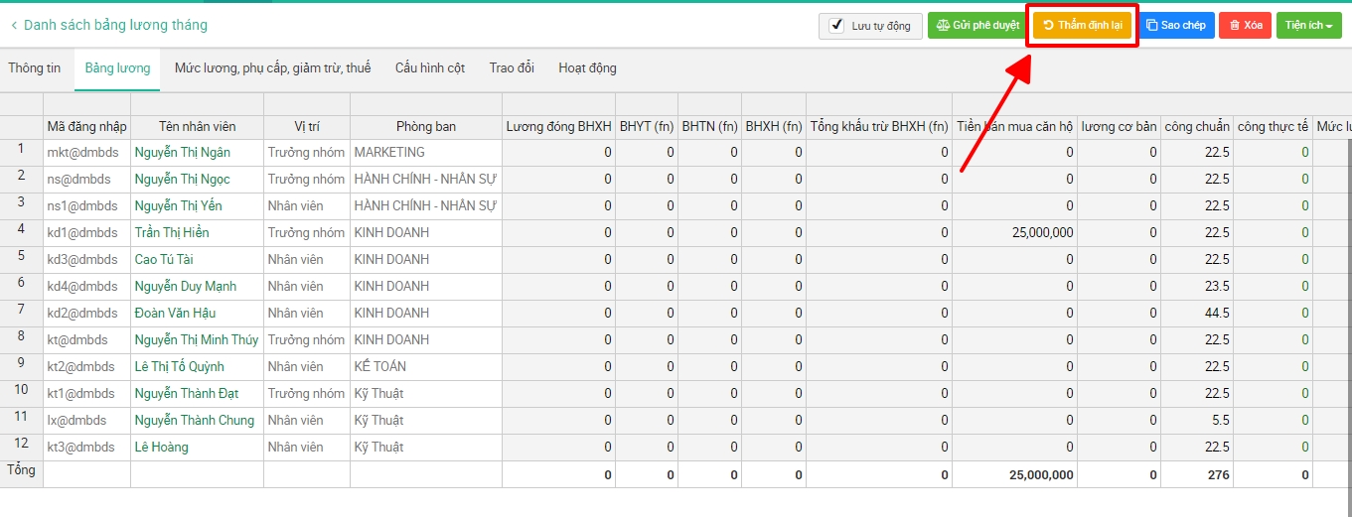Toggle the Lưu tự động checkbox

(x=837, y=26)
